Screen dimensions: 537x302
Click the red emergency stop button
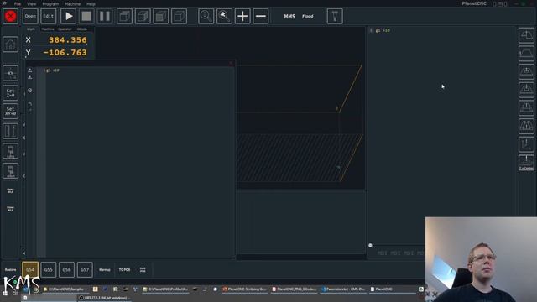tap(11, 16)
